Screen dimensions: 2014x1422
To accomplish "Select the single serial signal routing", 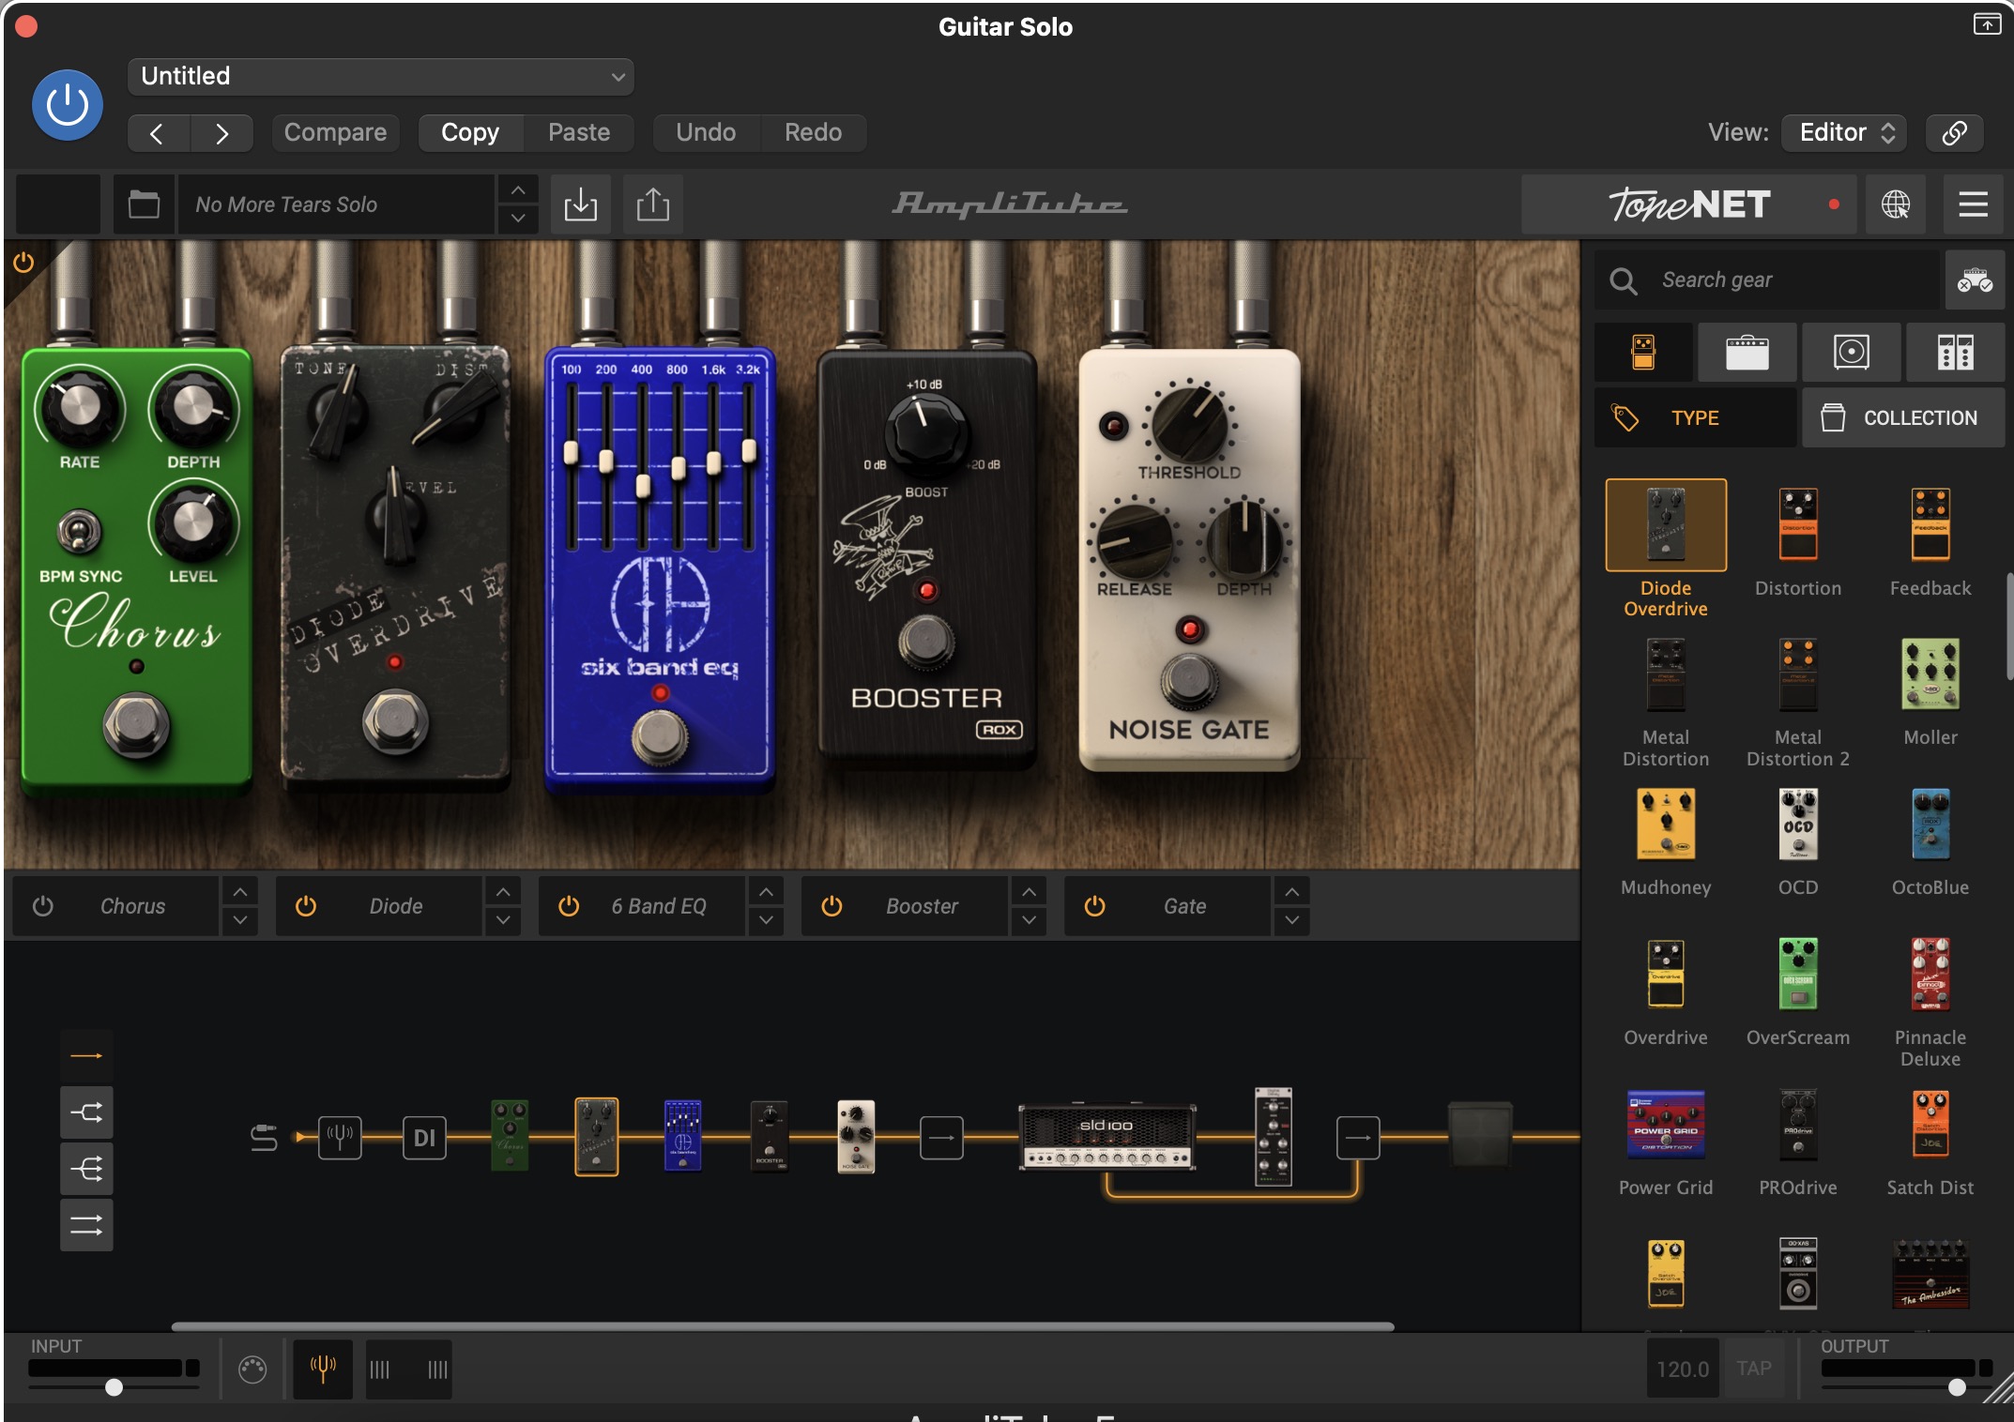I will click(86, 1056).
